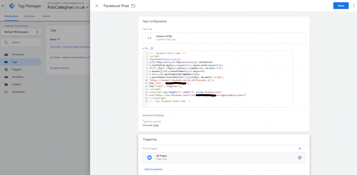
Task: Open GA Event - Continue Reading Button tag
Action: coord(70,47)
